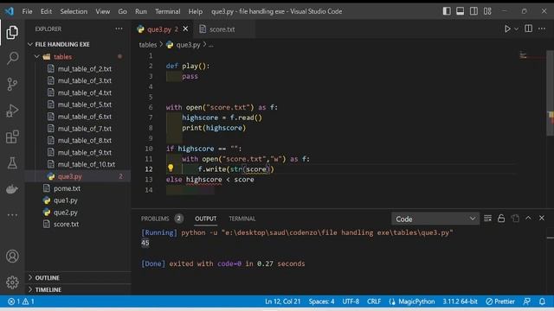Switch to the Terminal panel tab

click(x=242, y=219)
